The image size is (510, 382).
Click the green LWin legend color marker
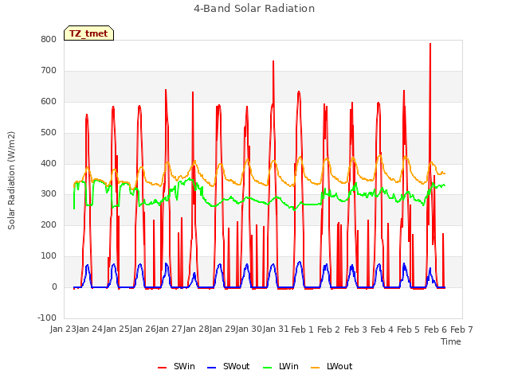coord(268,368)
